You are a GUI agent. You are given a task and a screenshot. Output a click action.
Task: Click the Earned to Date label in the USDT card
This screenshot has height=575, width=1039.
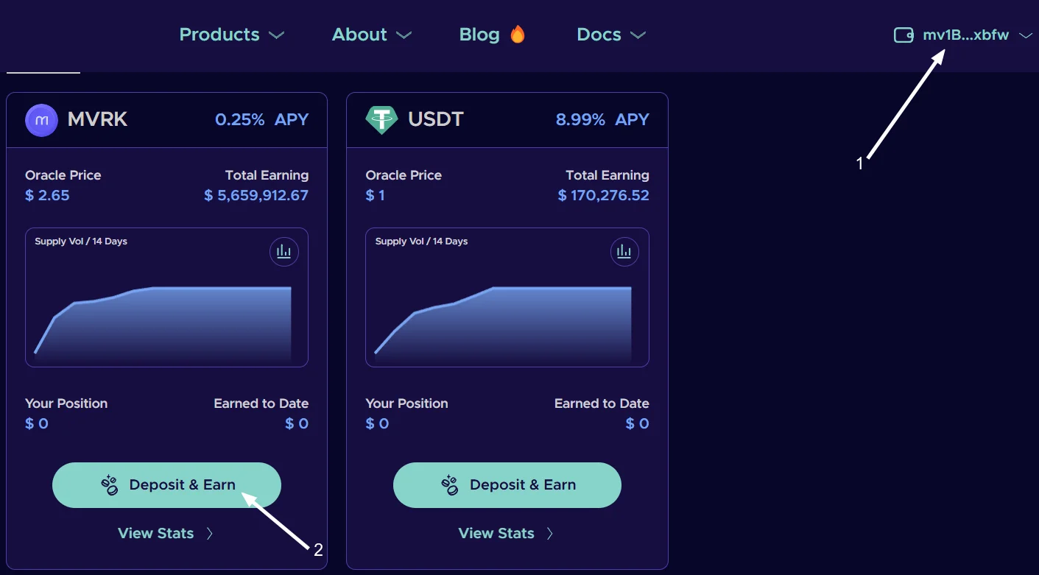[602, 403]
